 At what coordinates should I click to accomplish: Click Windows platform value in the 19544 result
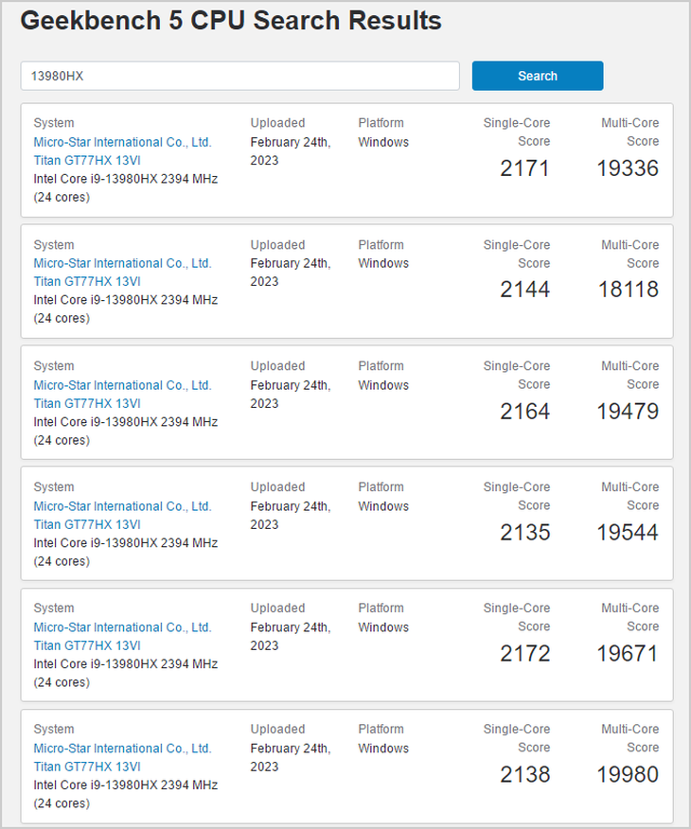click(x=383, y=506)
